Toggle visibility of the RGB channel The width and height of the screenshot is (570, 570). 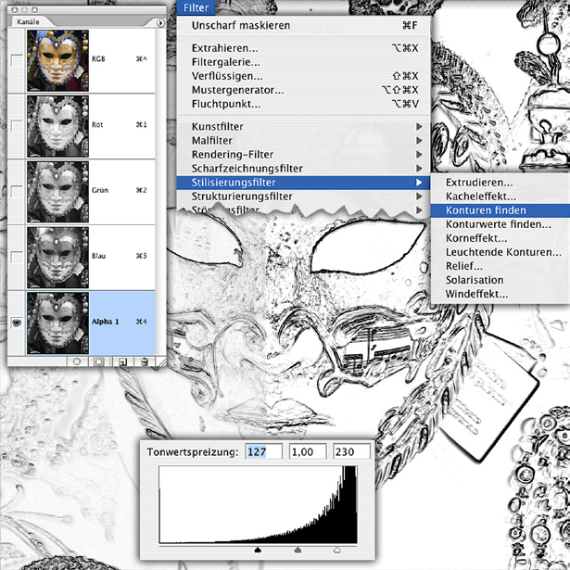pyautogui.click(x=17, y=60)
